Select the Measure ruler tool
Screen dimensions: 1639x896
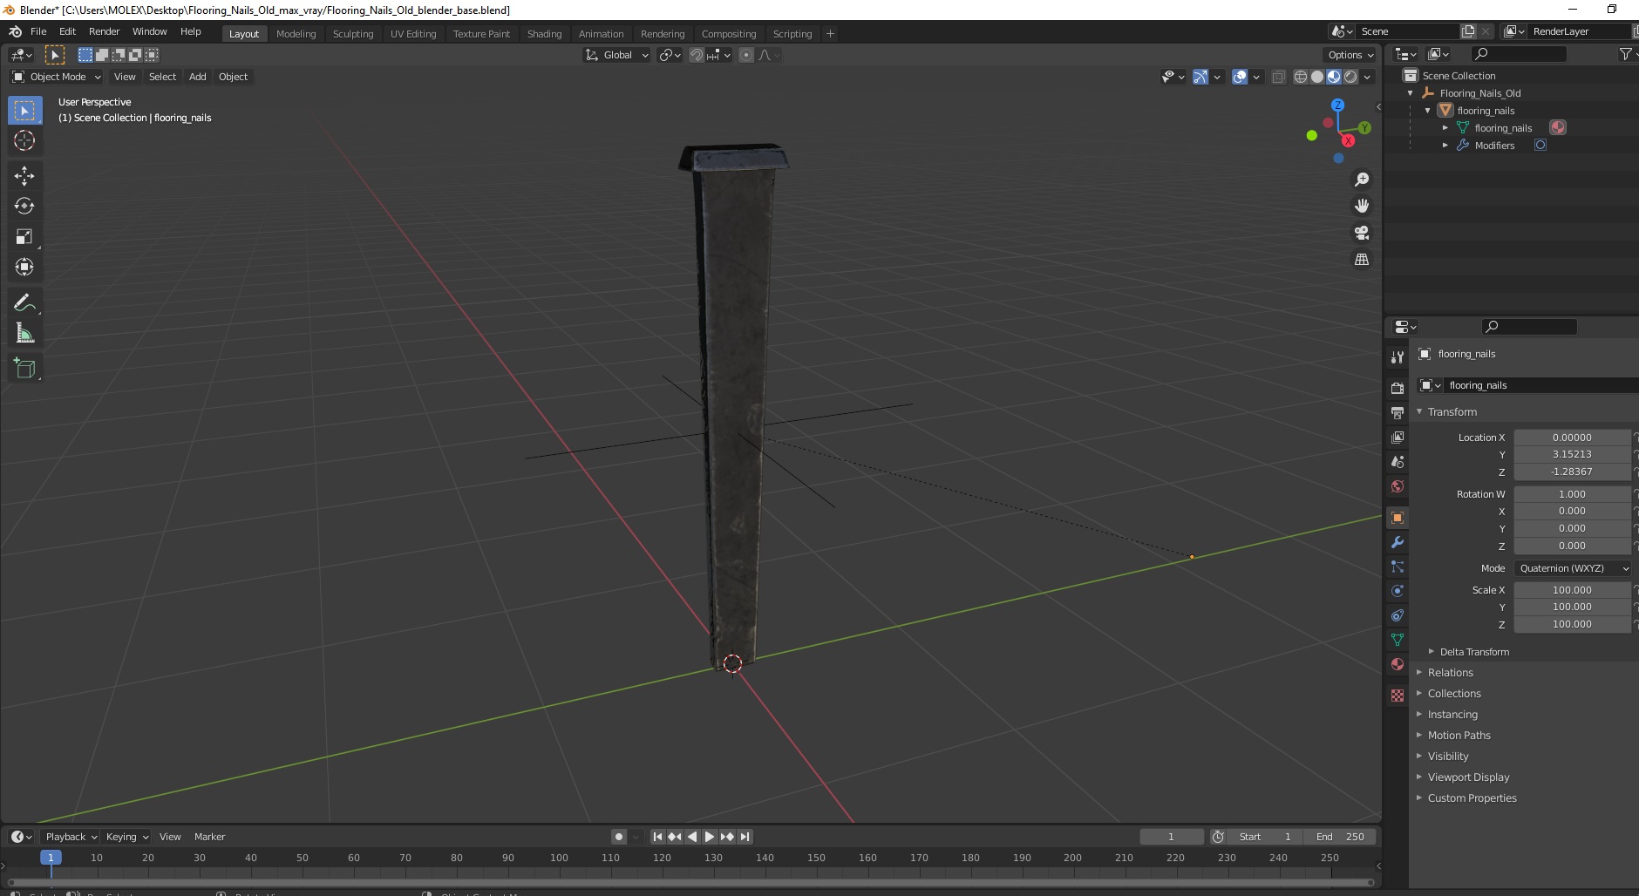tap(24, 334)
